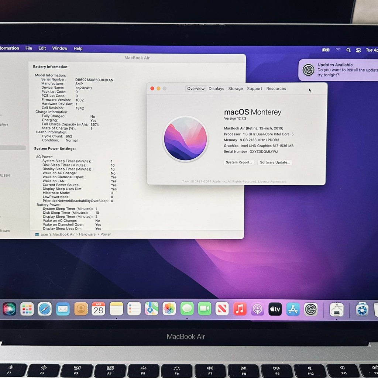Select the Mac serial number GXYZ3DQMLYWJ
378x378 pixels.
coord(264,151)
